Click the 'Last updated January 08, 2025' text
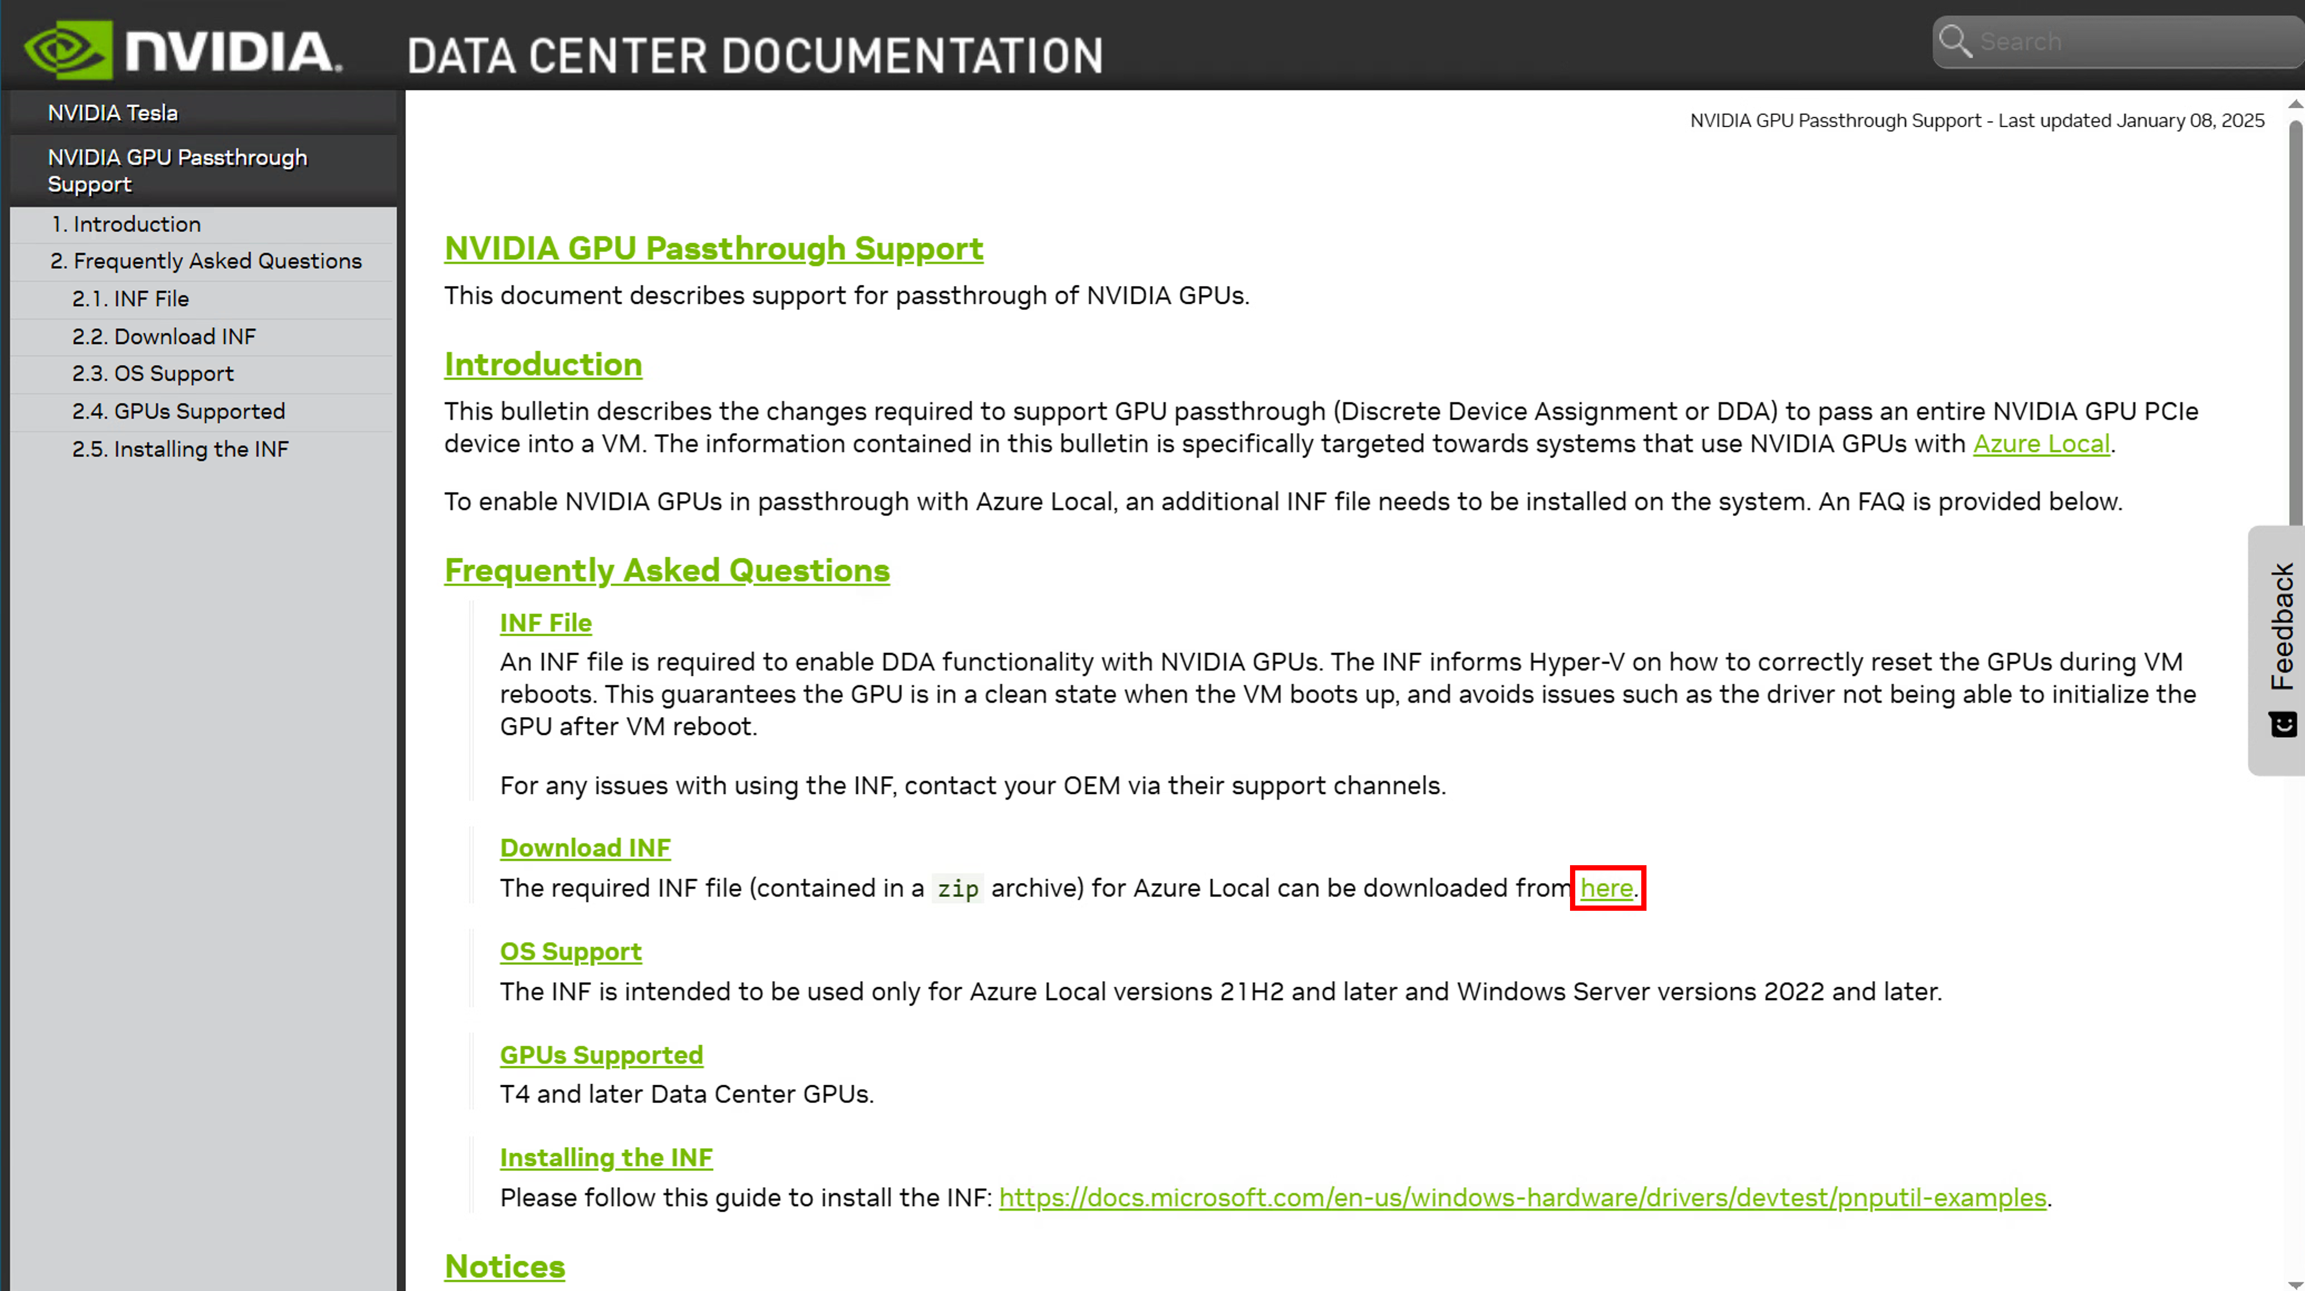 pyautogui.click(x=2132, y=121)
